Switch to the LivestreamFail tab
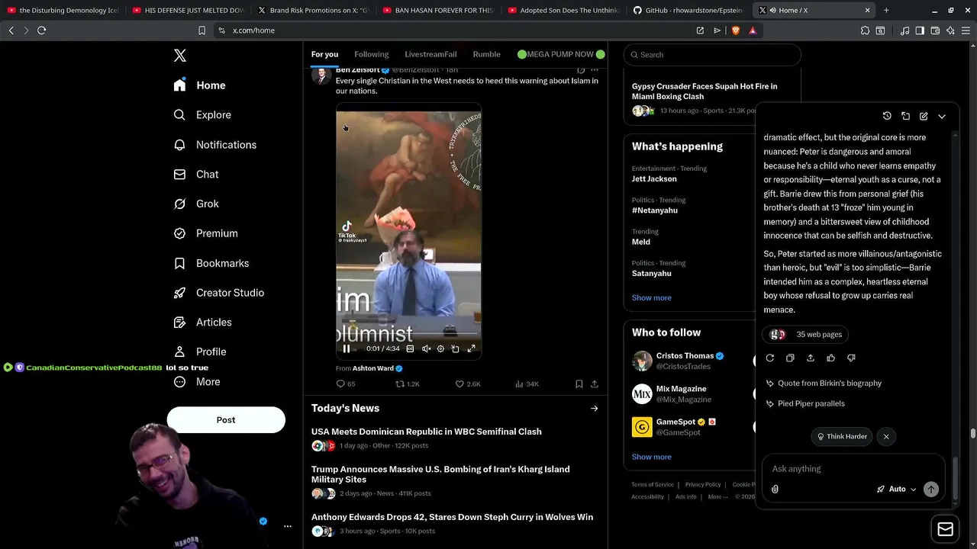 click(430, 54)
